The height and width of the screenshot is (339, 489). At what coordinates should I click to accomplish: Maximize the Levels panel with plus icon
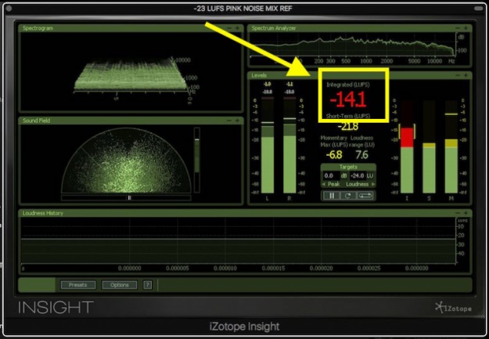pyautogui.click(x=466, y=75)
